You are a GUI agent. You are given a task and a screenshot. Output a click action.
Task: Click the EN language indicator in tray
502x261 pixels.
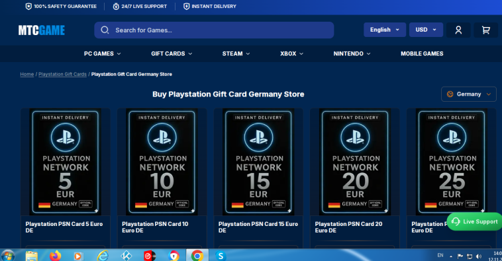coord(440,256)
